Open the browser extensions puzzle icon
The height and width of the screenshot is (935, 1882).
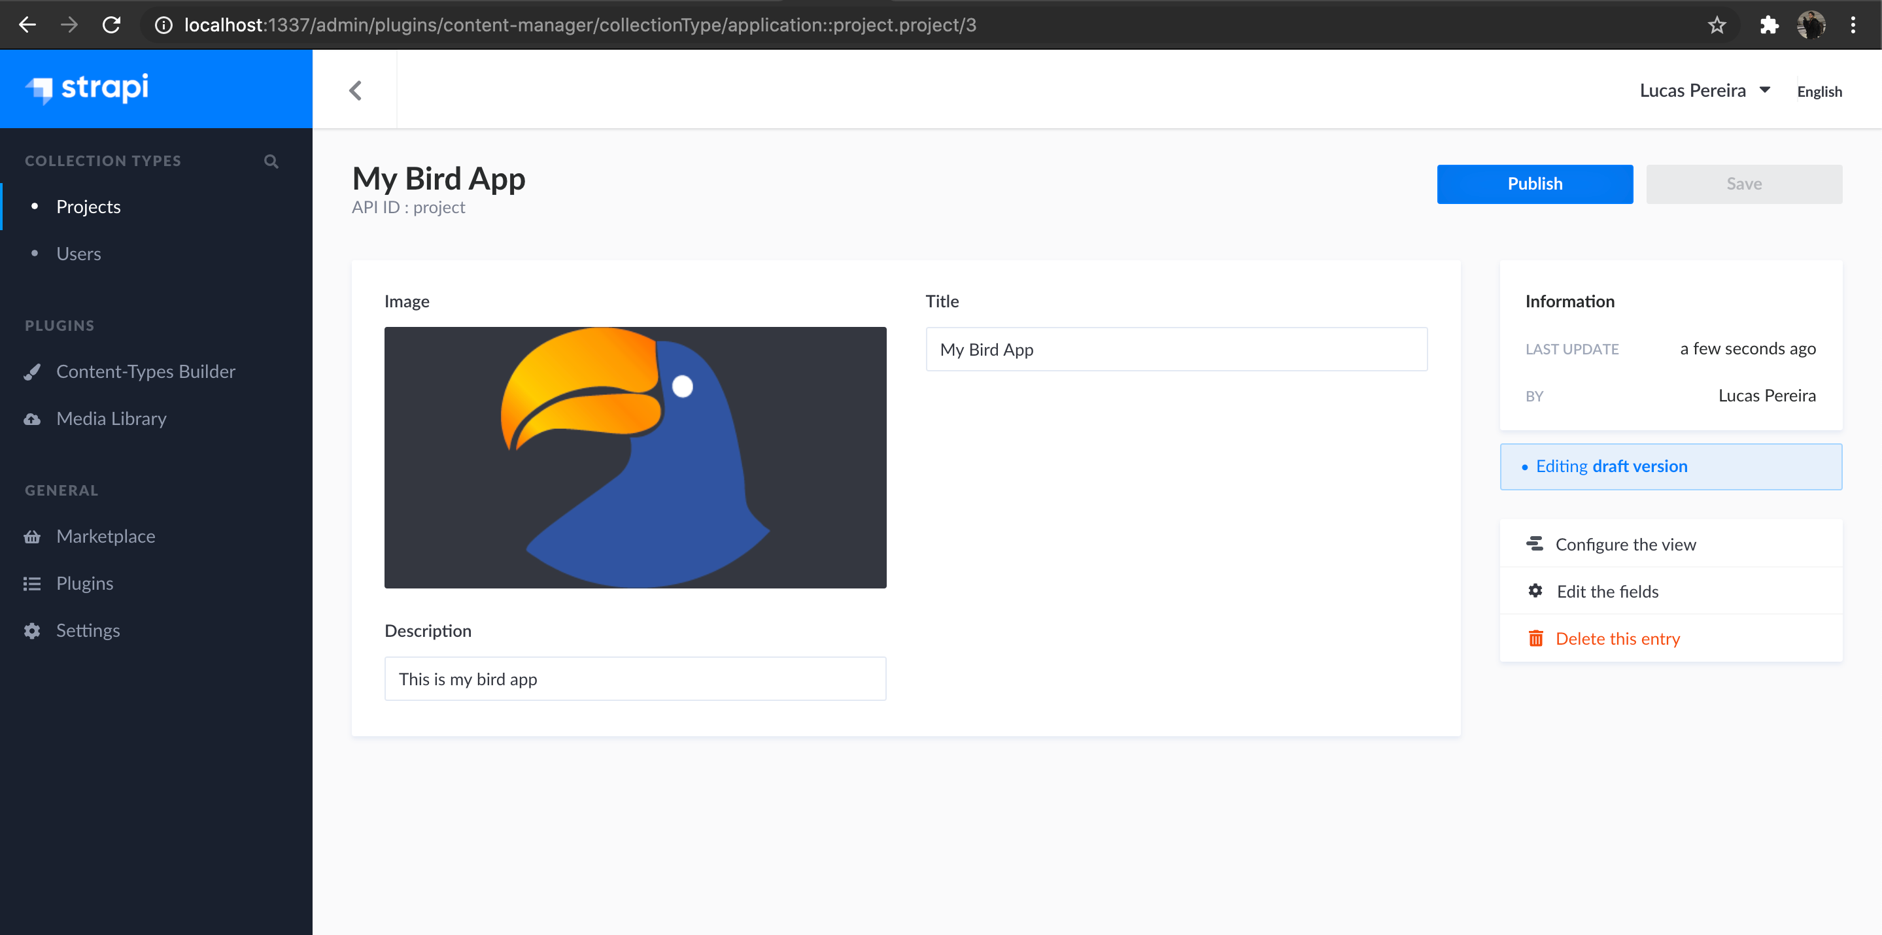[x=1769, y=25]
